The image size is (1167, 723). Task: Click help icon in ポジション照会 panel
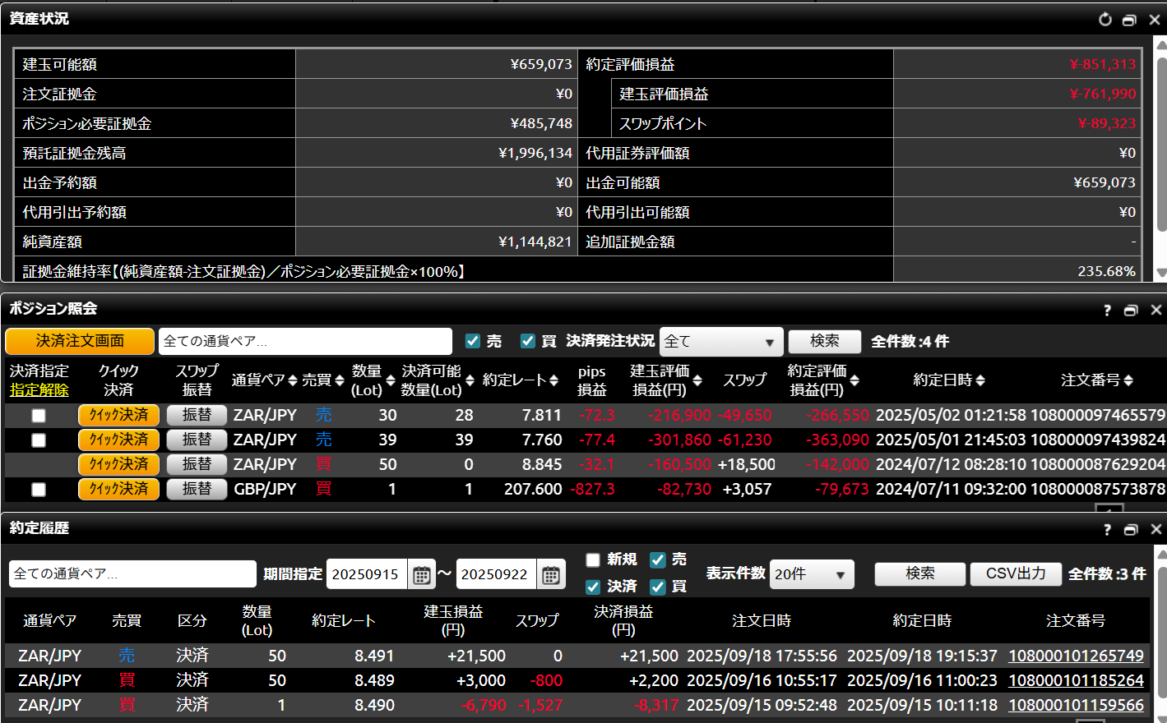coord(1107,310)
